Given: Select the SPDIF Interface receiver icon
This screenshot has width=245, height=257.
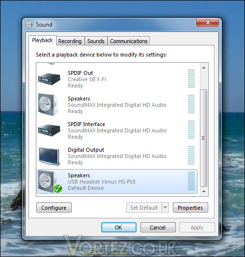Looking at the screenshot, I should pyautogui.click(x=49, y=130).
